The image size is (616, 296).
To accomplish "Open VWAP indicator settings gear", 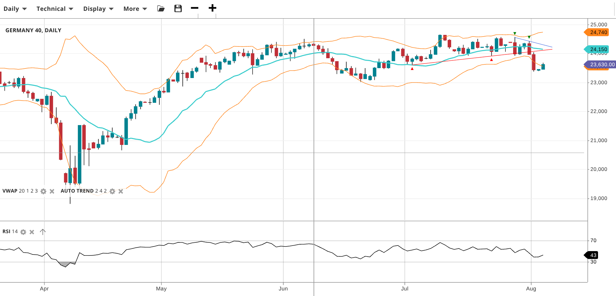I will pos(44,191).
